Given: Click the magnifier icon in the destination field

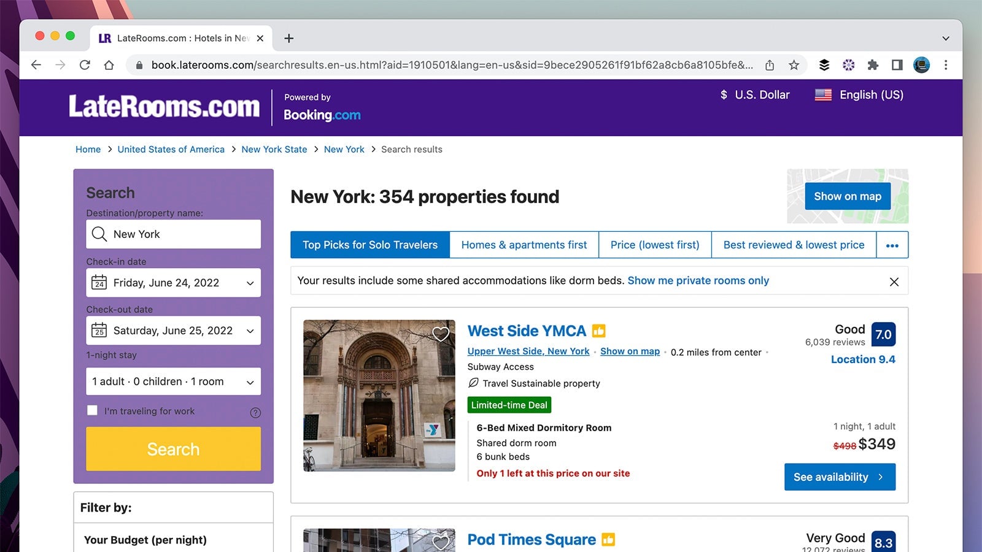Looking at the screenshot, I should [99, 234].
